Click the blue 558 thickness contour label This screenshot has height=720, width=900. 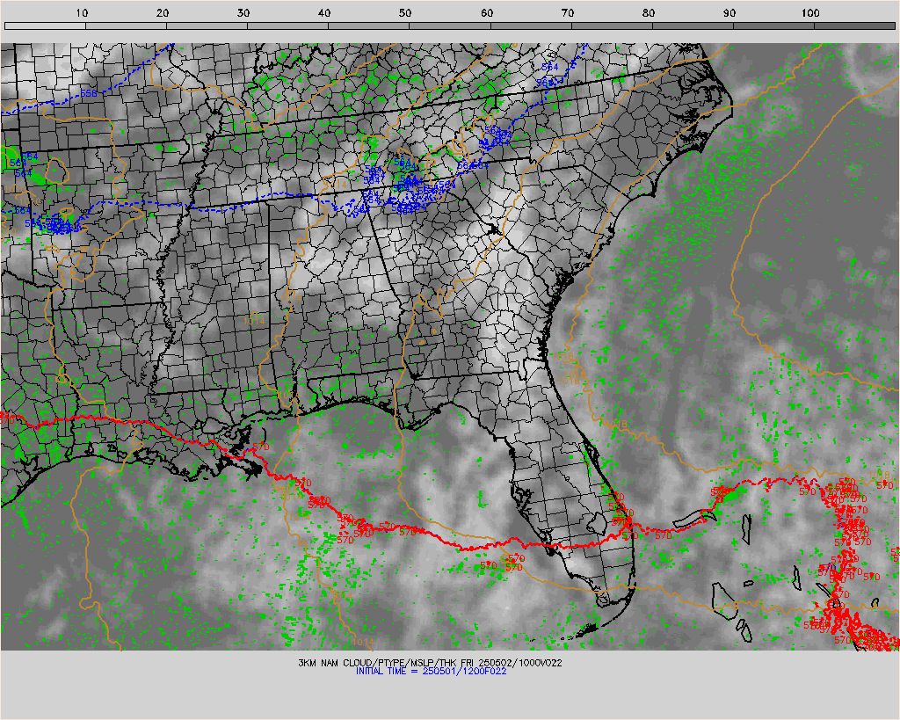tap(89, 93)
